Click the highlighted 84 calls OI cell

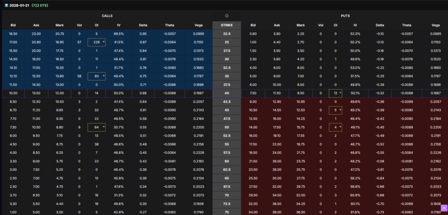97,127
